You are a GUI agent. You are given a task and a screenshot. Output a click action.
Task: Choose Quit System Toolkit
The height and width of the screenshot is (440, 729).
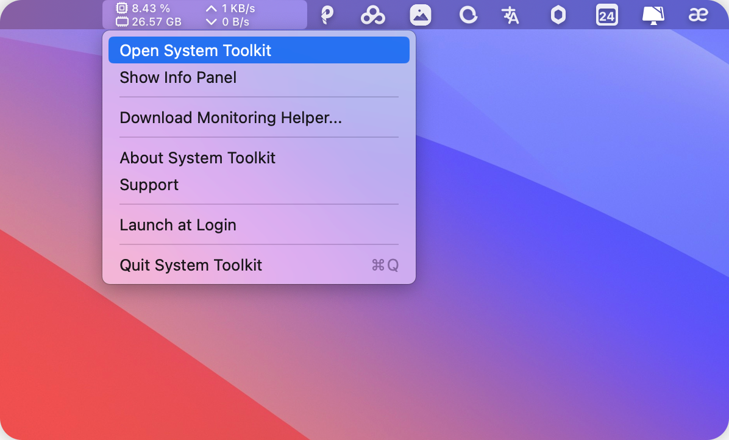pyautogui.click(x=259, y=265)
